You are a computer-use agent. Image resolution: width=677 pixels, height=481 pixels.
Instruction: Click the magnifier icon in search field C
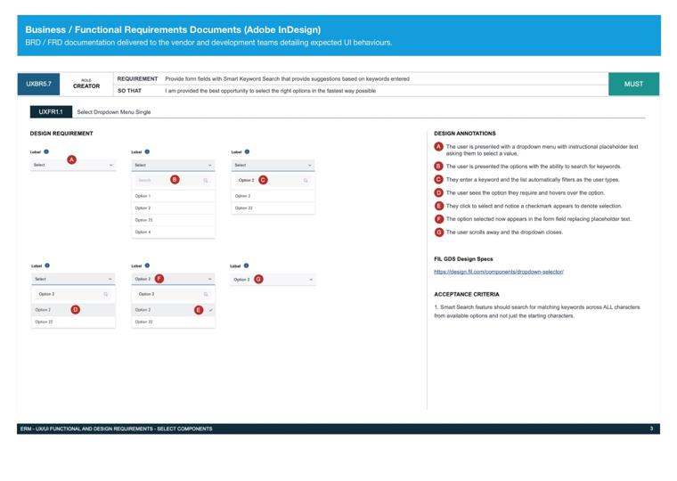[306, 181]
